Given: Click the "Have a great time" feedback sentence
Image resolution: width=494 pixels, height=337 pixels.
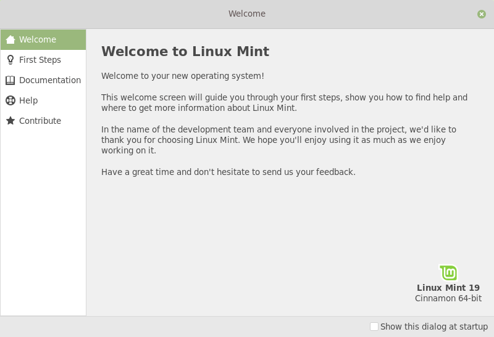Looking at the screenshot, I should coord(228,172).
